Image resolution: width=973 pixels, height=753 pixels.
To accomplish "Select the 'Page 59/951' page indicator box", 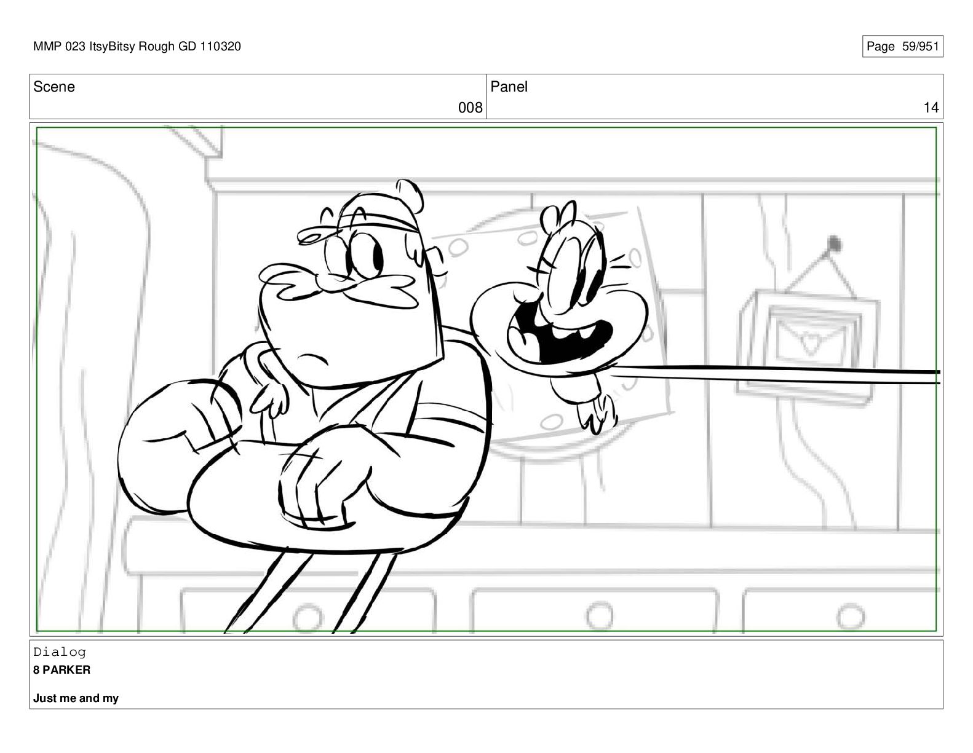I will [902, 46].
